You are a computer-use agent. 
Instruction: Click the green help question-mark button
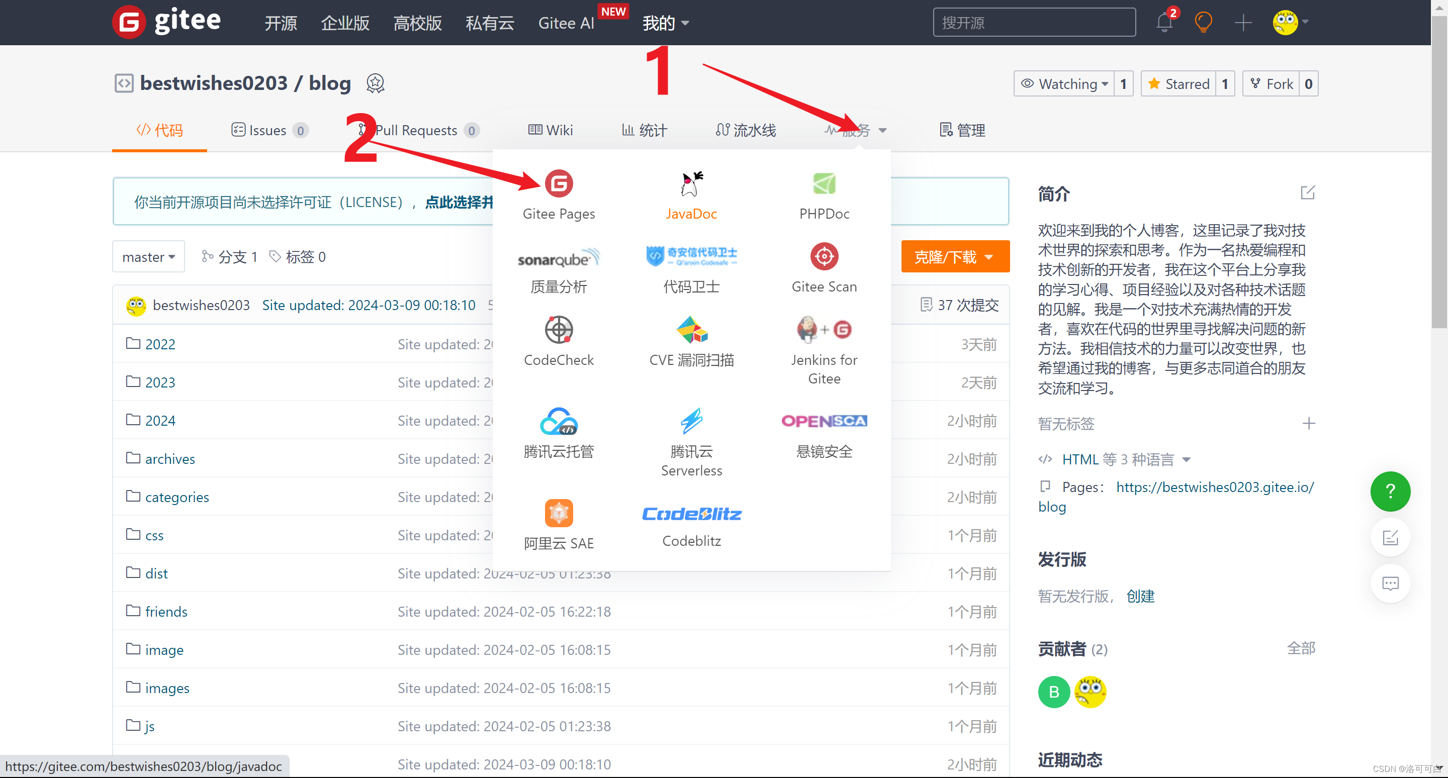[1390, 491]
